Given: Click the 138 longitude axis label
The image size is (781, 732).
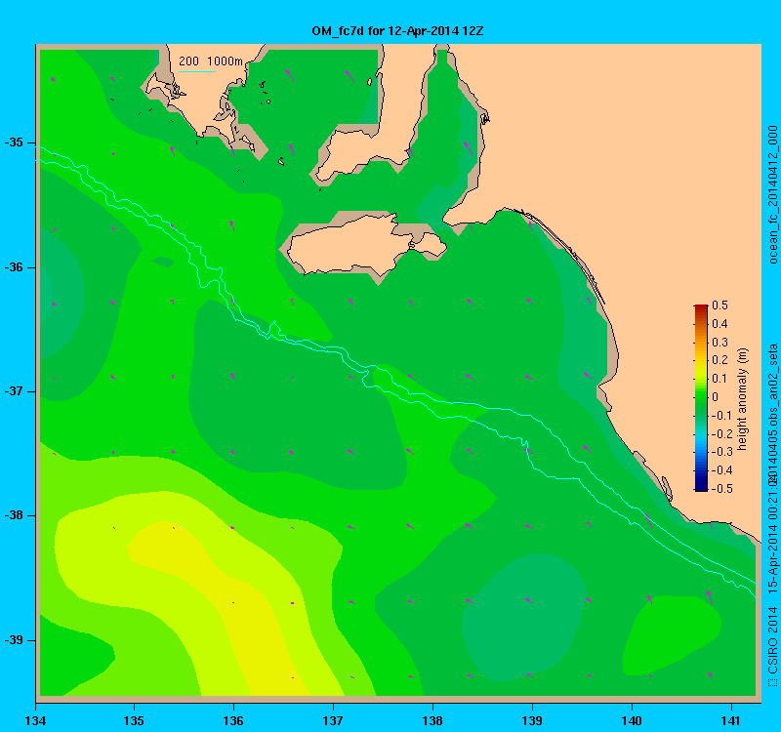Looking at the screenshot, I should (432, 721).
